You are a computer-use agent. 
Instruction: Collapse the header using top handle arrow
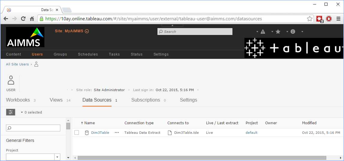point(172,25)
